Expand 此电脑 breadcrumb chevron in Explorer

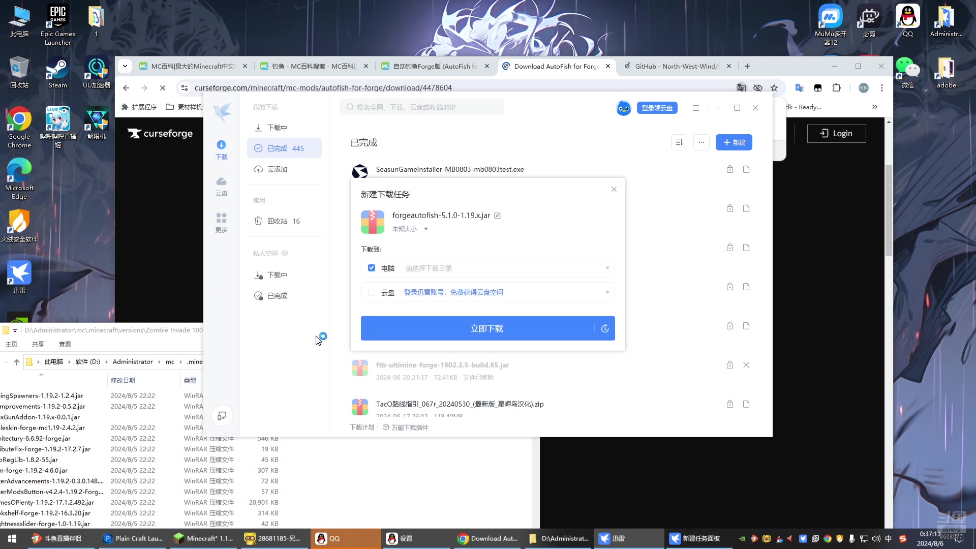[70, 362]
